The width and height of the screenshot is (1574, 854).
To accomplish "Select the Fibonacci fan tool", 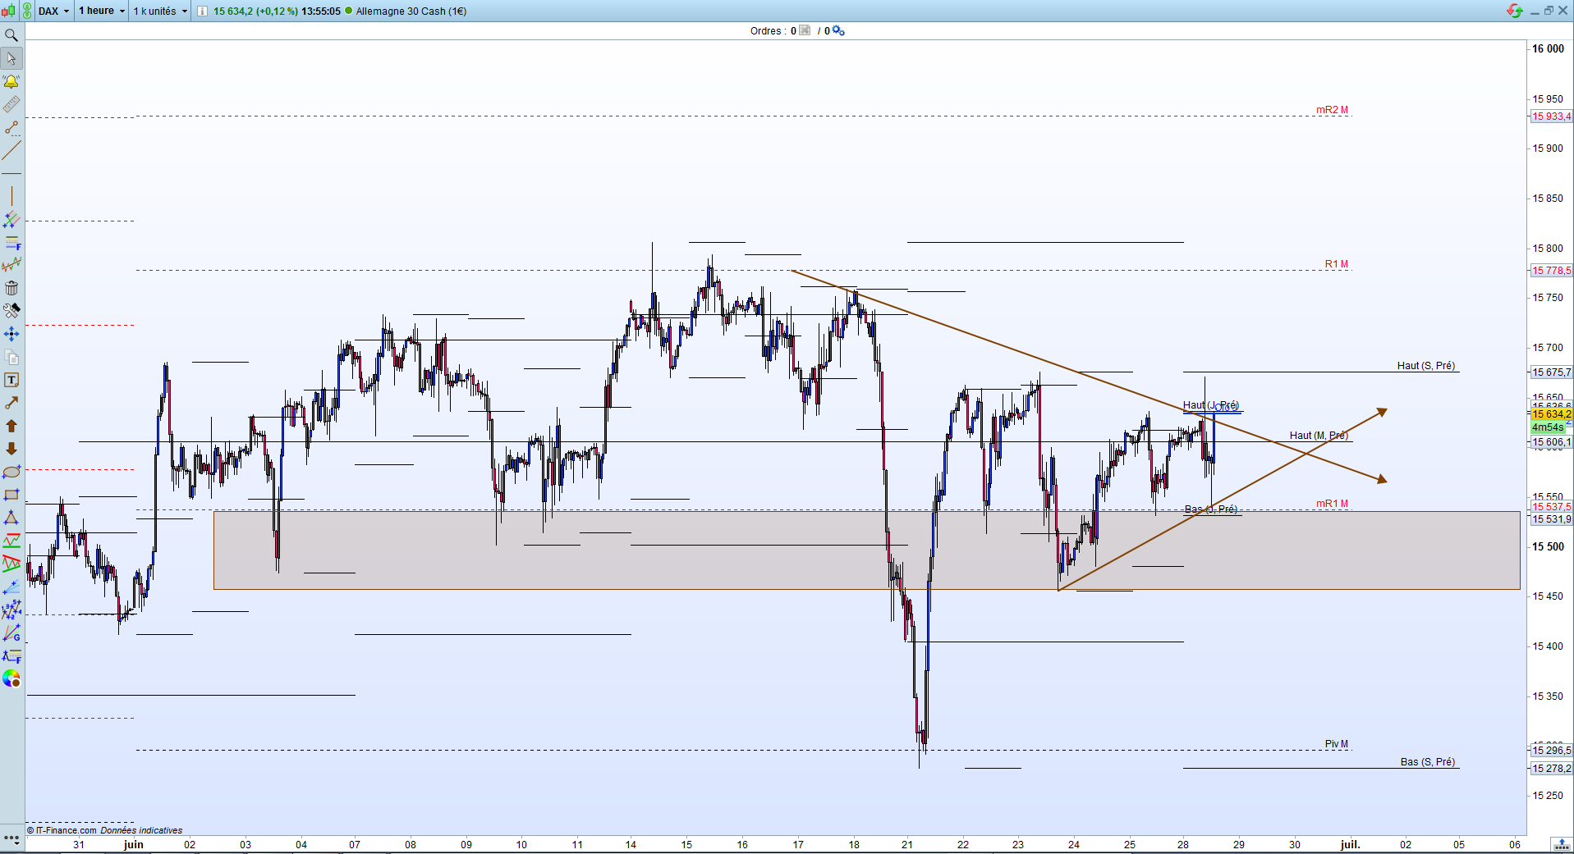I will coord(11,587).
